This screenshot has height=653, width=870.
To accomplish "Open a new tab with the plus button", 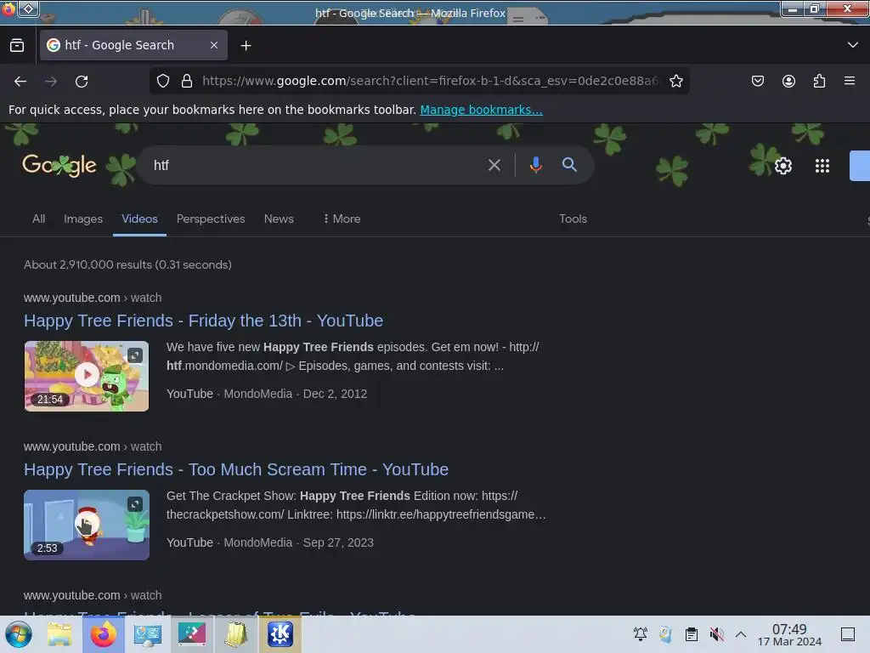I will (x=246, y=46).
